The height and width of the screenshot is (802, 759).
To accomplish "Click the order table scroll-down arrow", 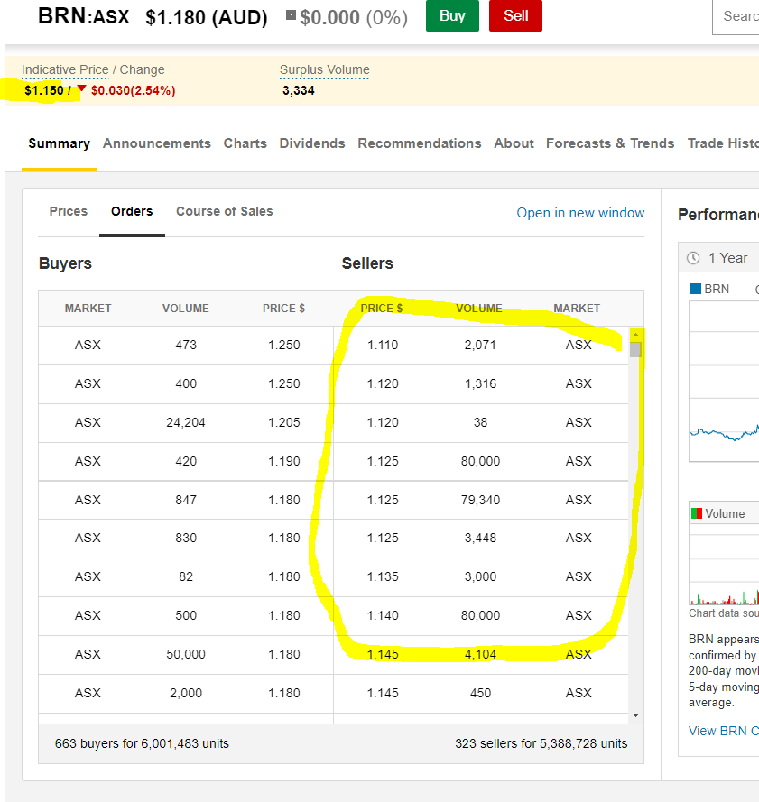I will pyautogui.click(x=636, y=714).
